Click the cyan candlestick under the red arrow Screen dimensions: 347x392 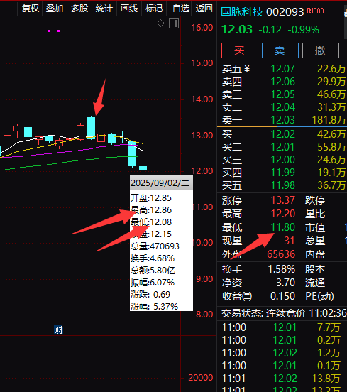point(91,128)
